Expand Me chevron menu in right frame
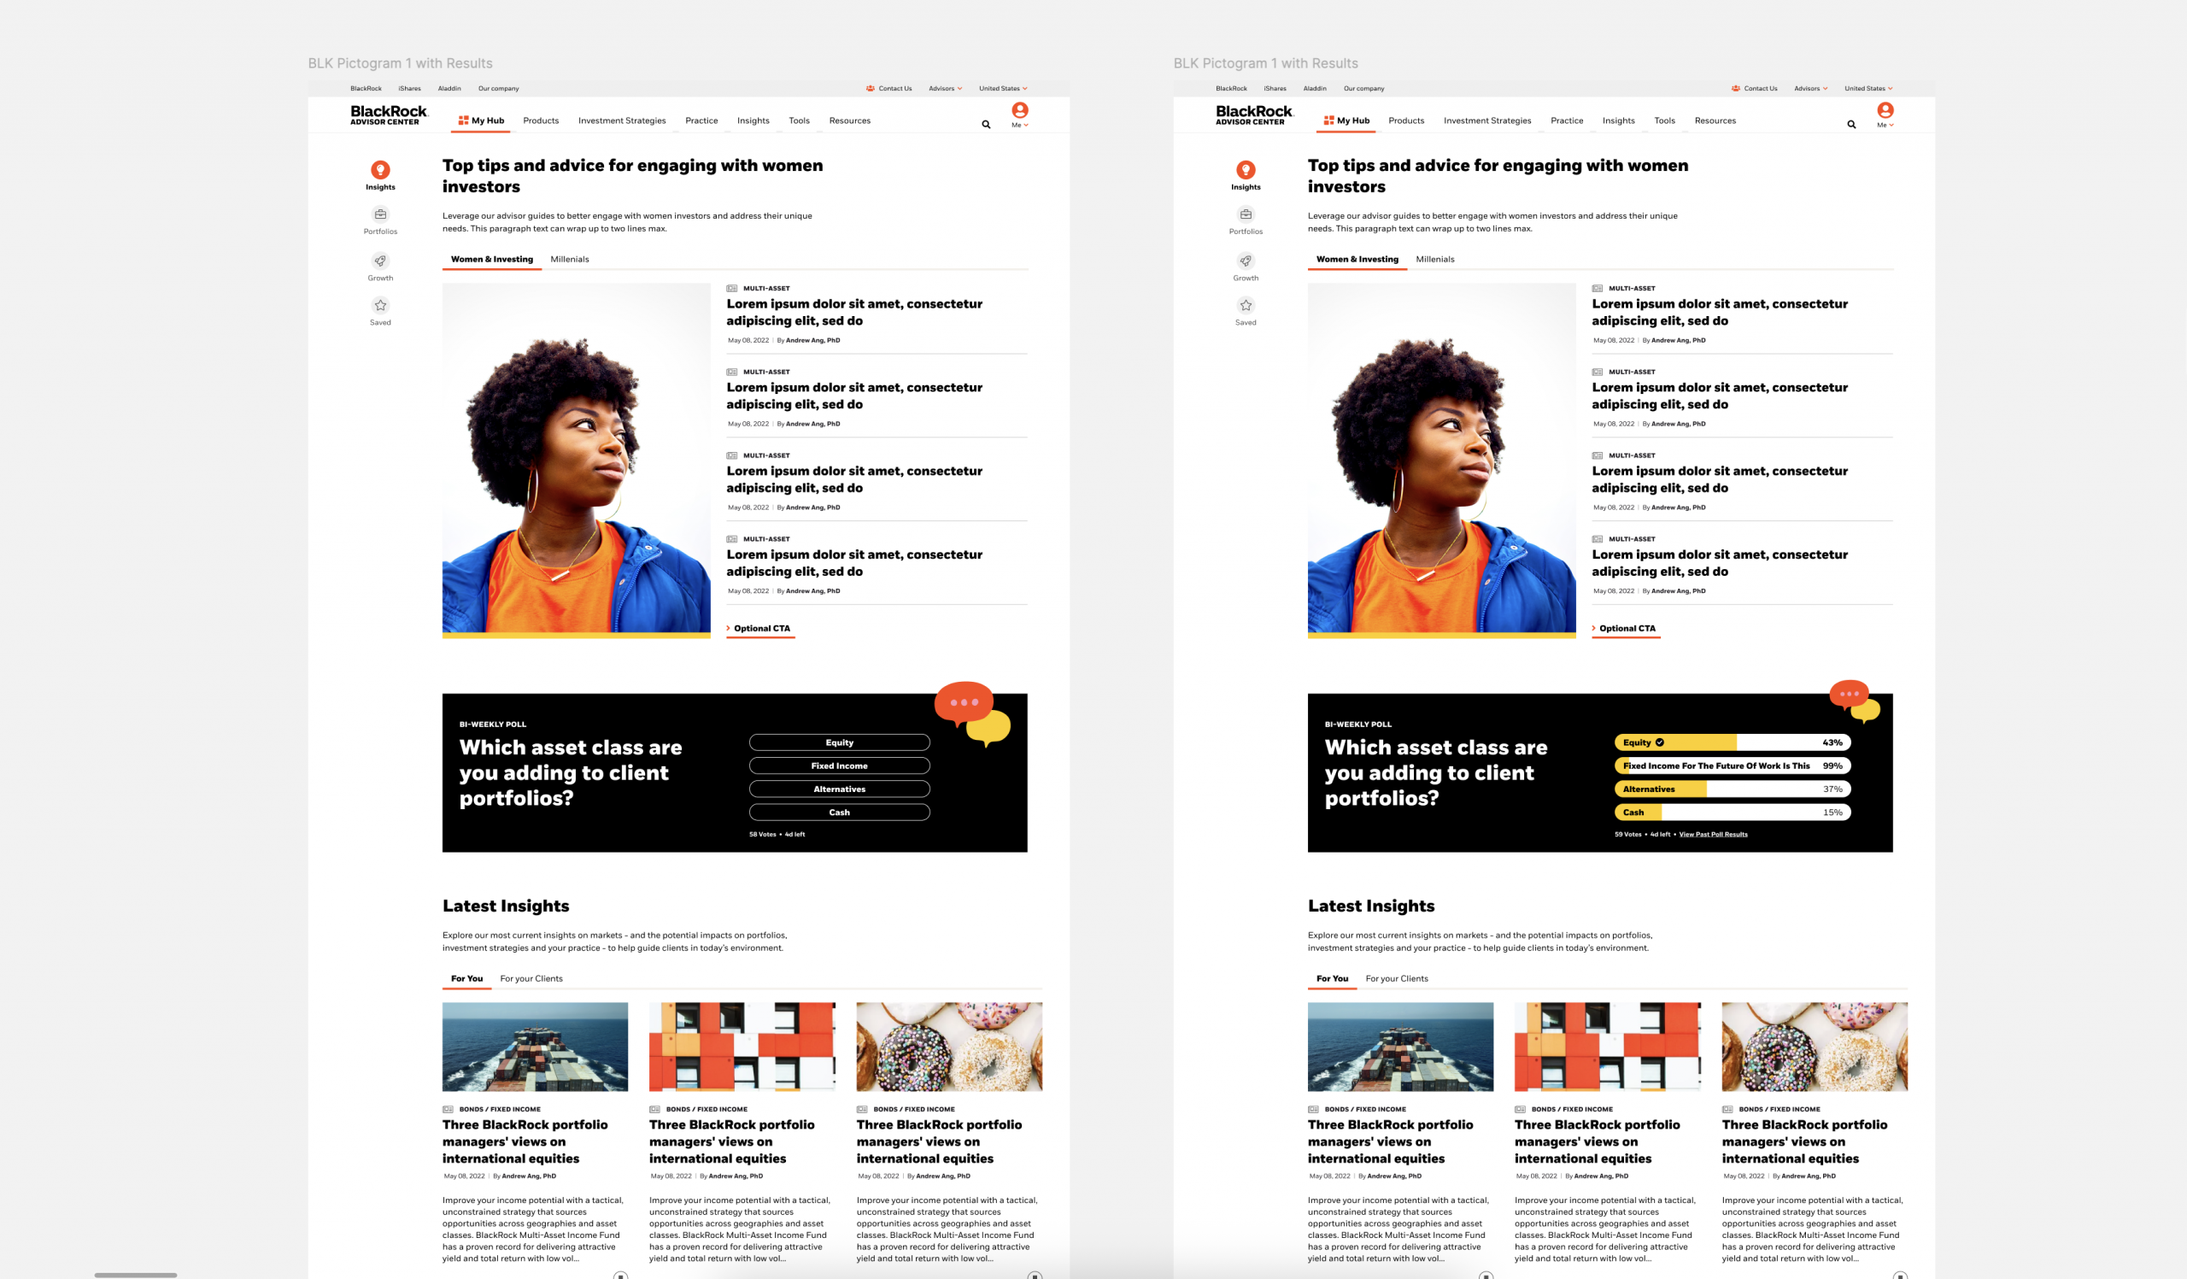The width and height of the screenshot is (2187, 1279). coord(1891,125)
